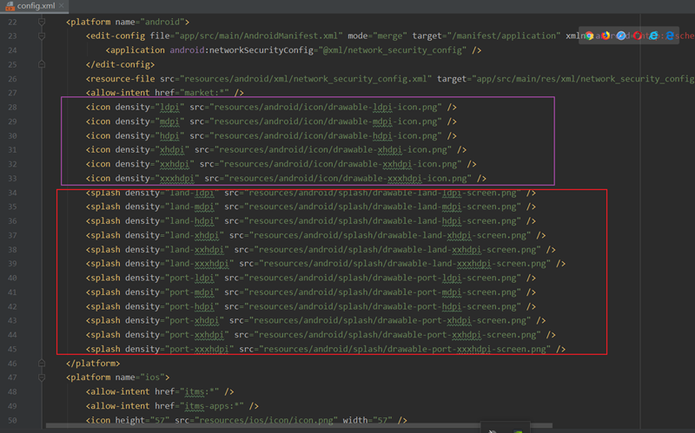
Task: Open file in Firefox browser icon
Action: [x=606, y=36]
